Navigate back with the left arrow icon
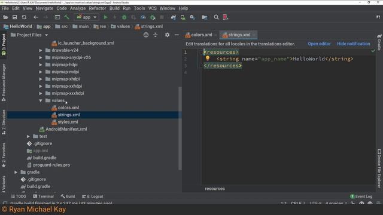This screenshot has height=215, width=383. click(36, 17)
